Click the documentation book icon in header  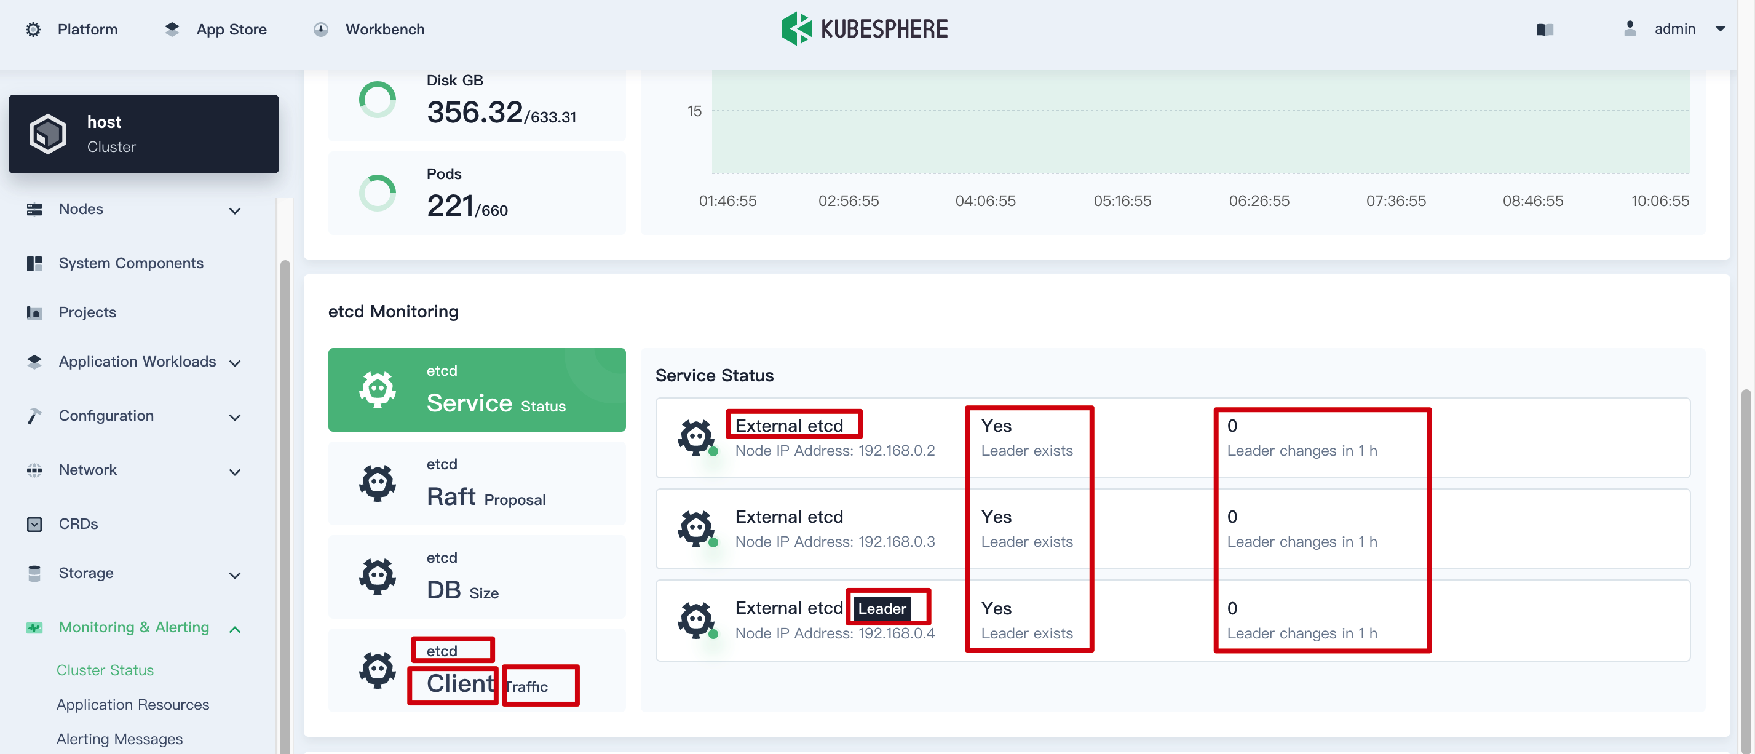[x=1545, y=30]
